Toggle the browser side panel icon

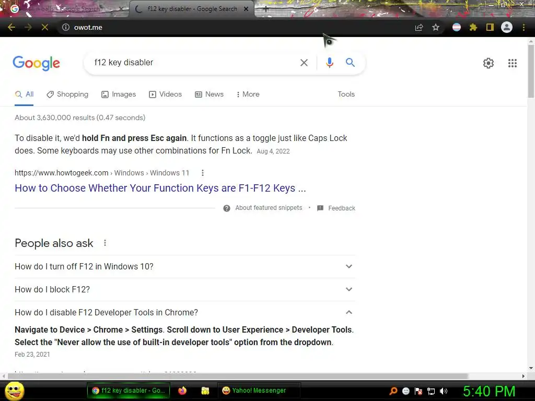pos(490,27)
